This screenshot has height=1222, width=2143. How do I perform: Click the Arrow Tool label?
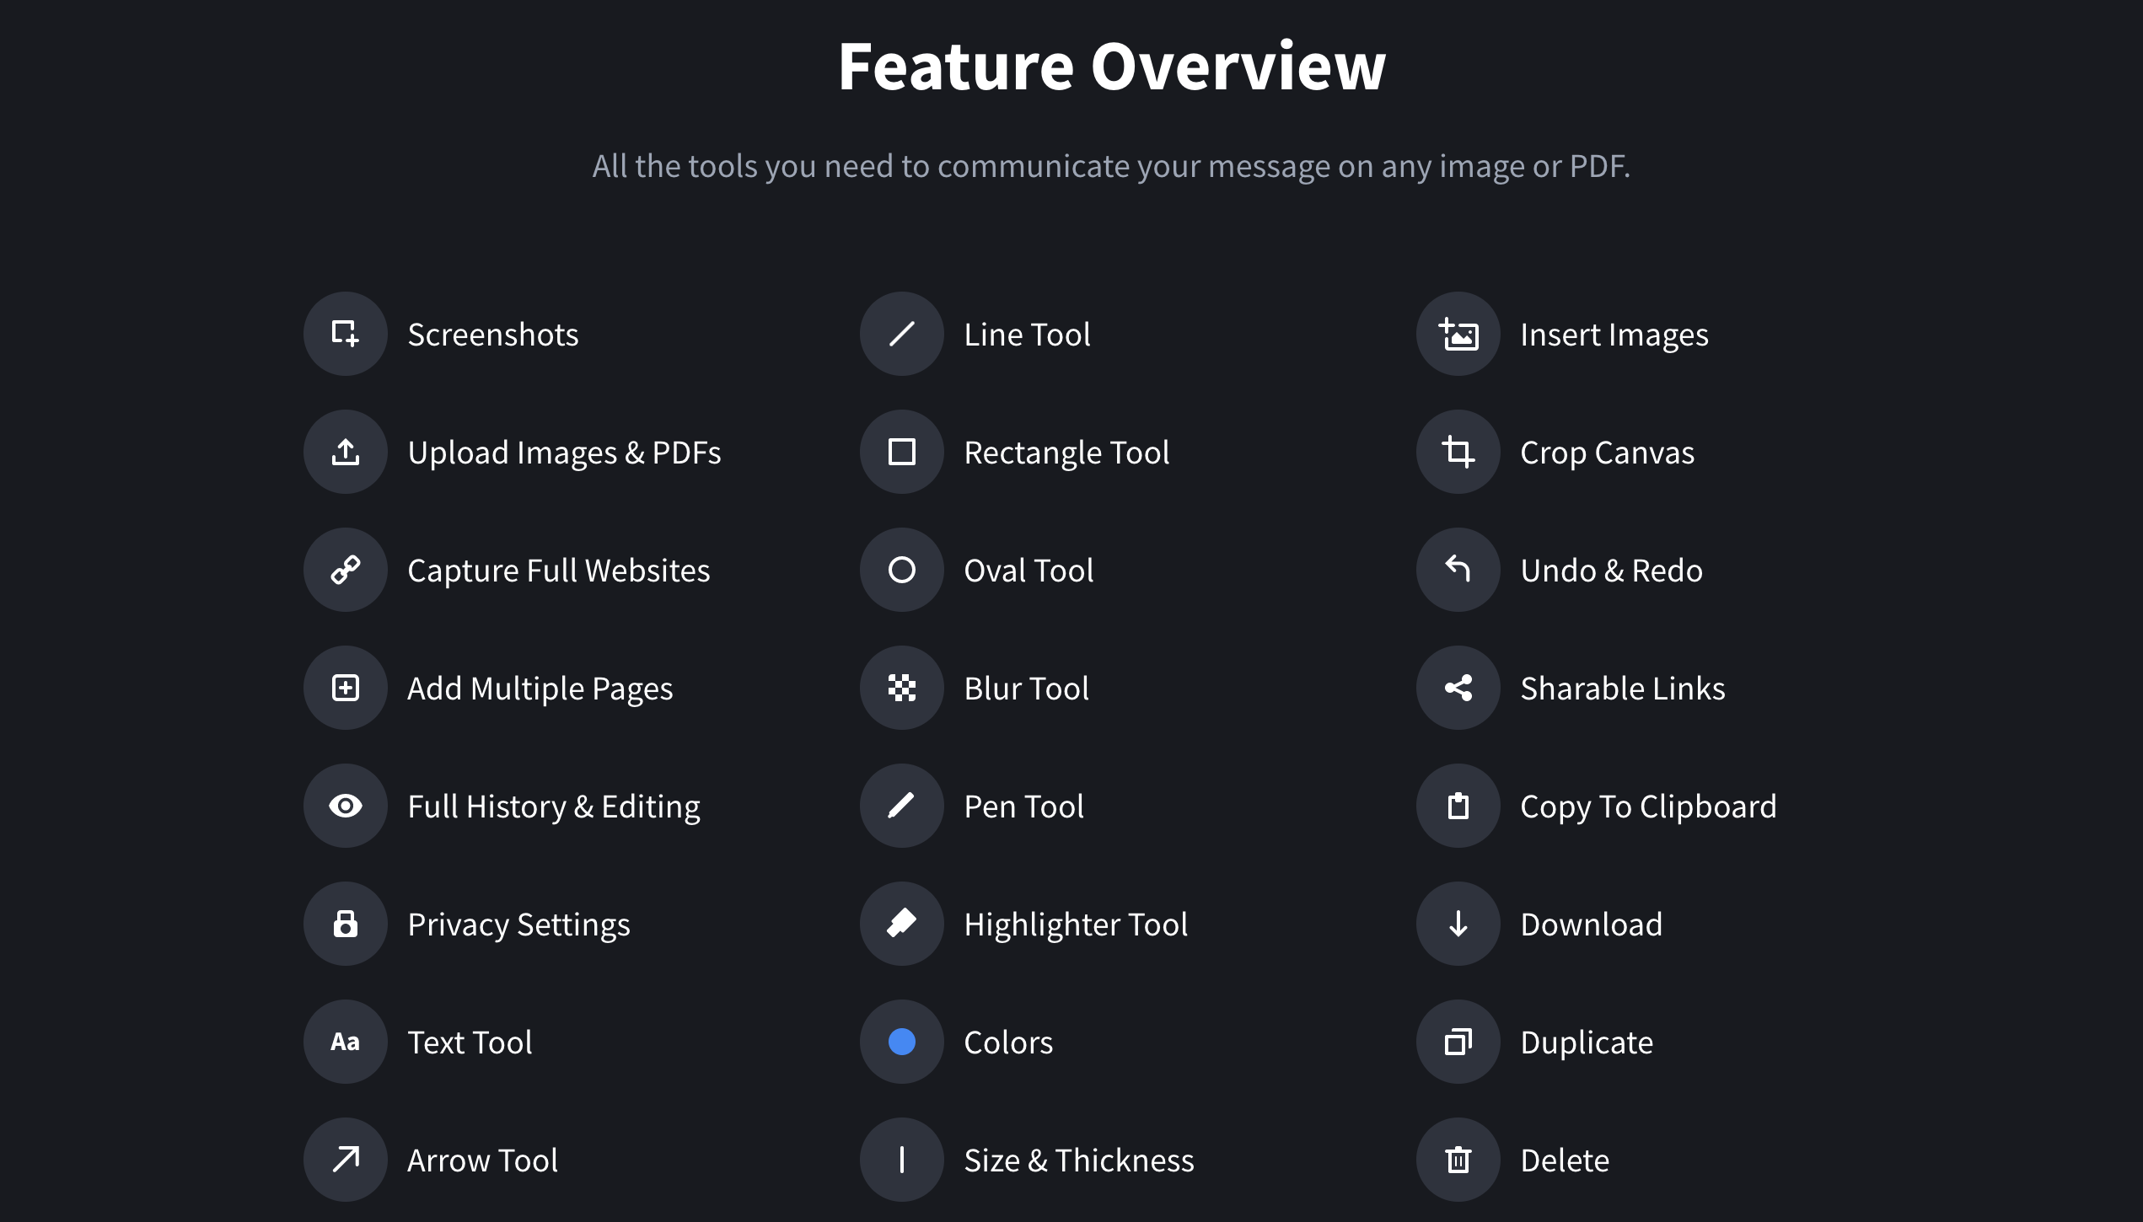click(482, 1160)
